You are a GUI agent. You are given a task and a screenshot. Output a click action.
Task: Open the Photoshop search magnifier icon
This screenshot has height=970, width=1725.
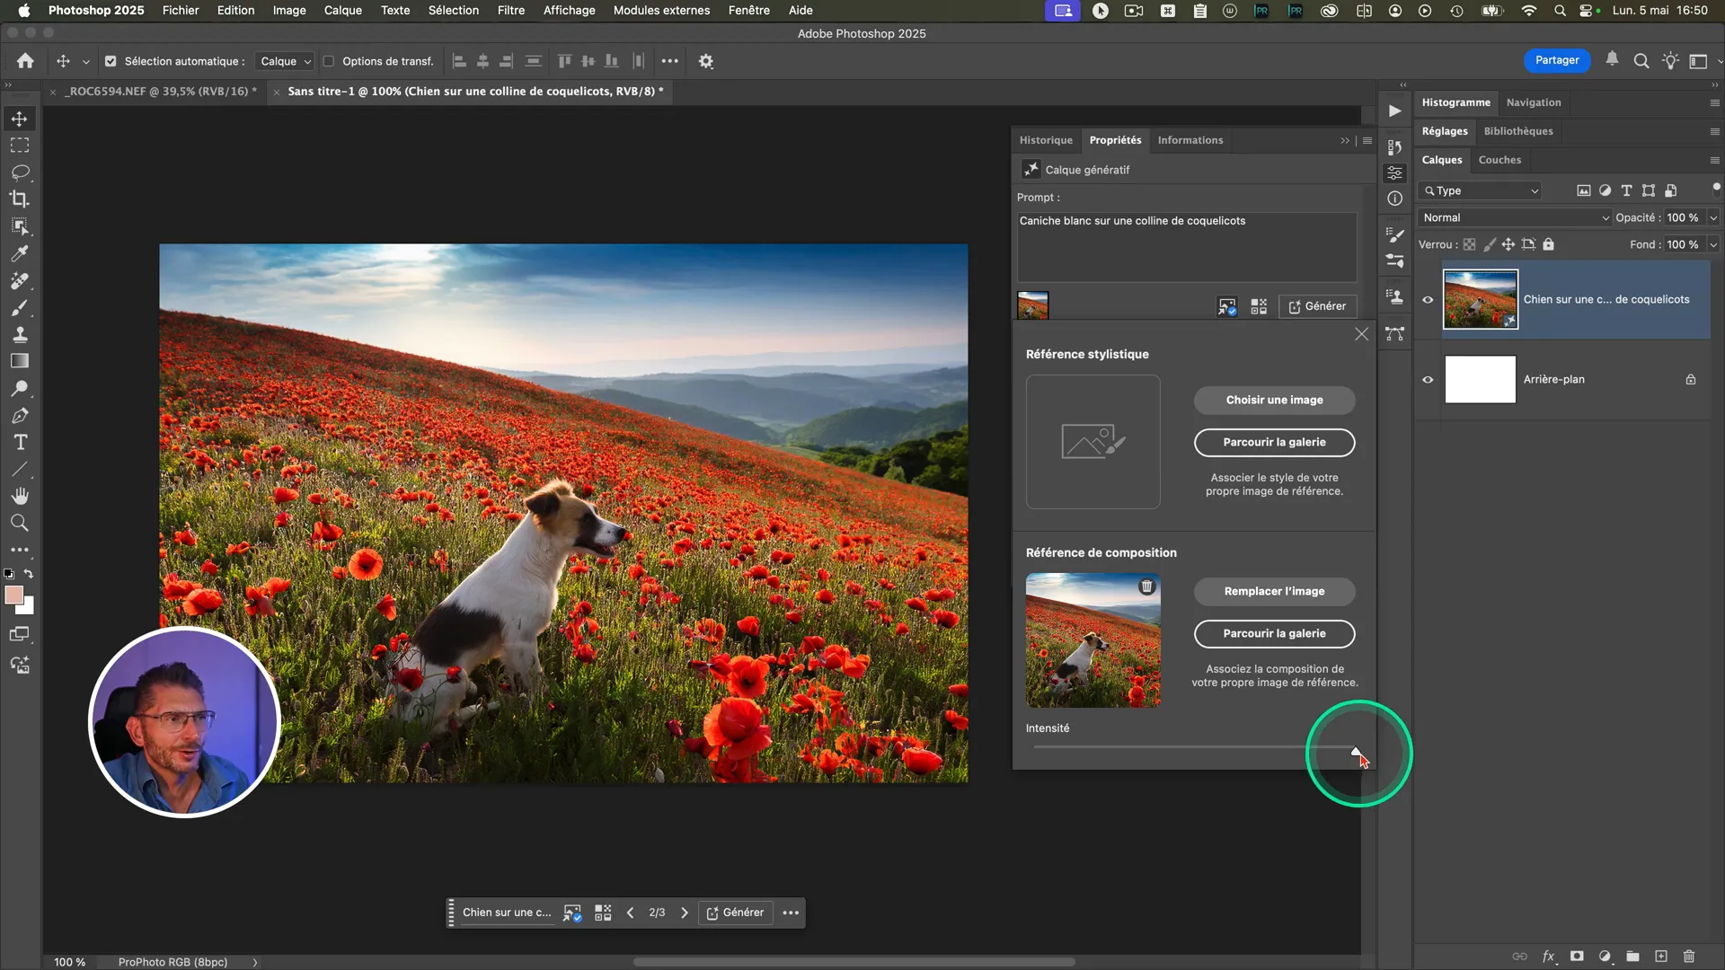(1641, 61)
